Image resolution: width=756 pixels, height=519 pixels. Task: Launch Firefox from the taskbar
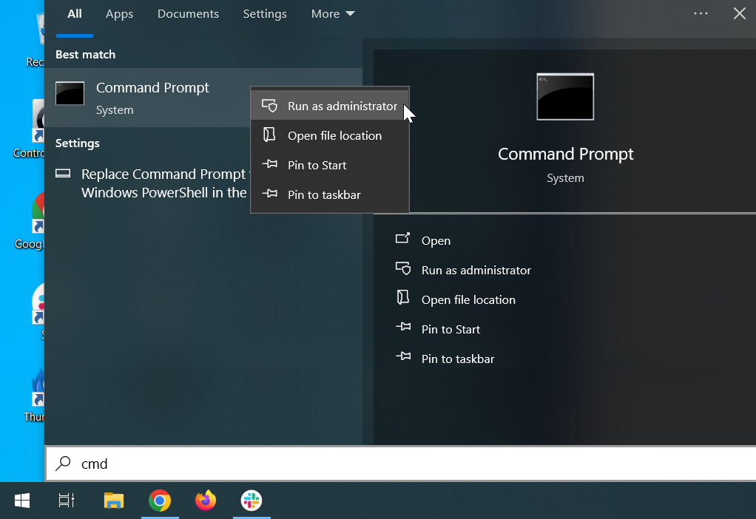206,501
